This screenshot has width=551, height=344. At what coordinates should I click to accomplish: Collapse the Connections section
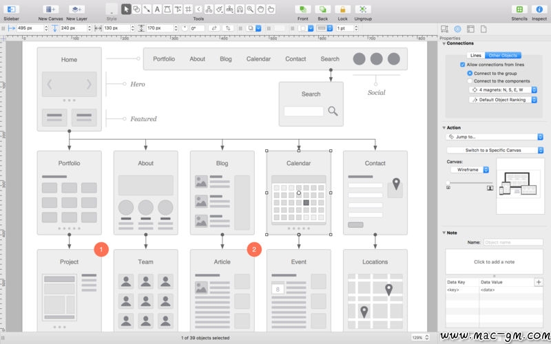[444, 43]
